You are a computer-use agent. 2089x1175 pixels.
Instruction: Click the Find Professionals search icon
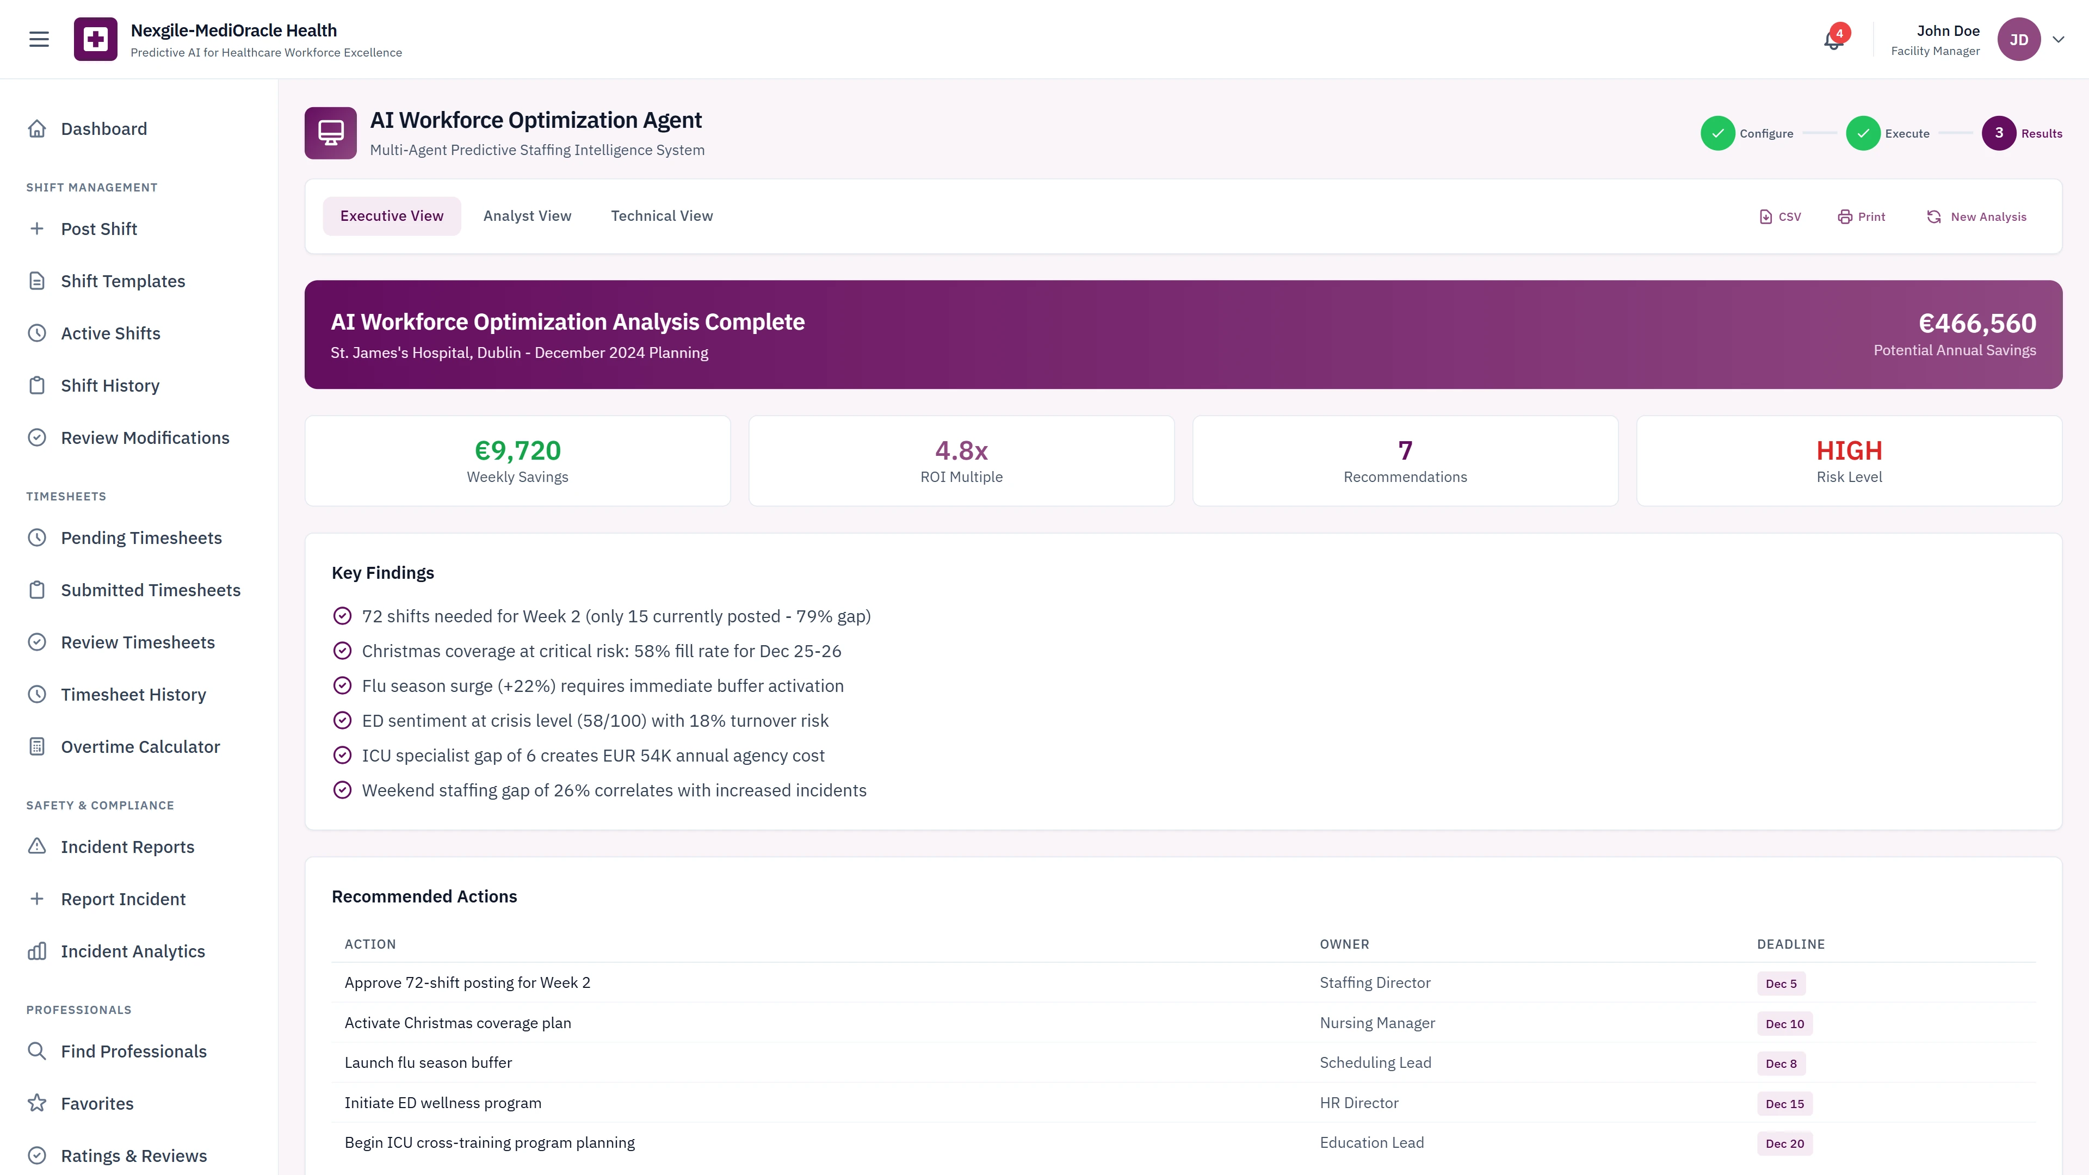(38, 1051)
